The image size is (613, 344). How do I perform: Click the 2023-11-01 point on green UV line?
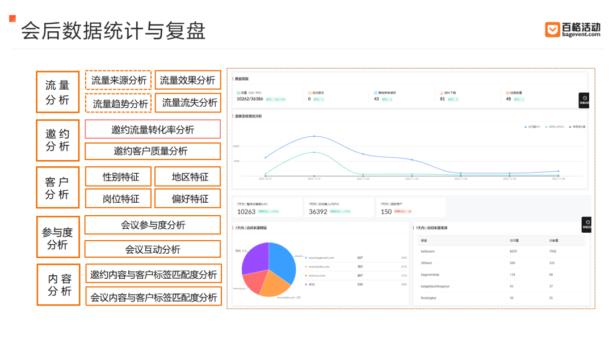click(314, 152)
